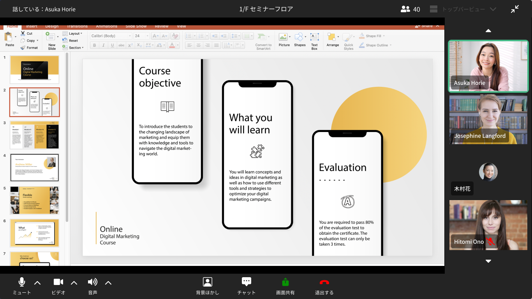Image resolution: width=532 pixels, height=299 pixels.
Task: Open background blur (背景ぼかし) option
Action: (208, 282)
